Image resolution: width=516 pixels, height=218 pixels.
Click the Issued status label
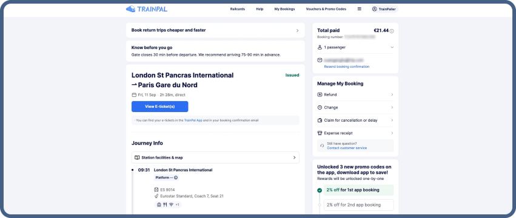(292, 75)
